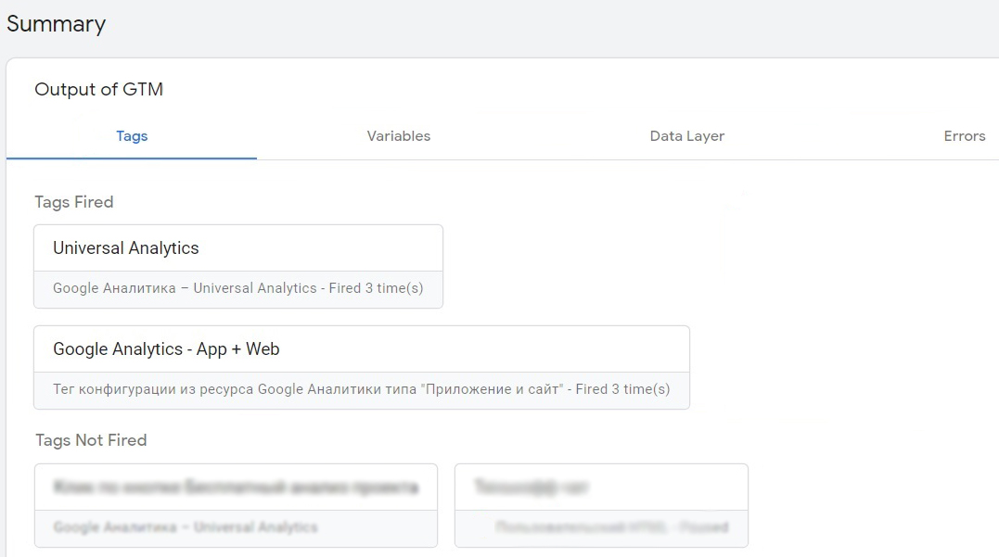Click the 'Tags Not Fired' section label
The image size is (999, 557).
click(91, 440)
